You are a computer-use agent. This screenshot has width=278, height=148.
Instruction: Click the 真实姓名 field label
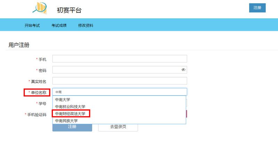39,81
